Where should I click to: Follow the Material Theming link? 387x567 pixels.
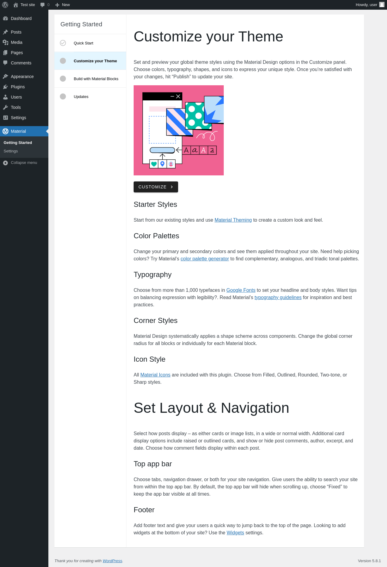click(x=233, y=220)
